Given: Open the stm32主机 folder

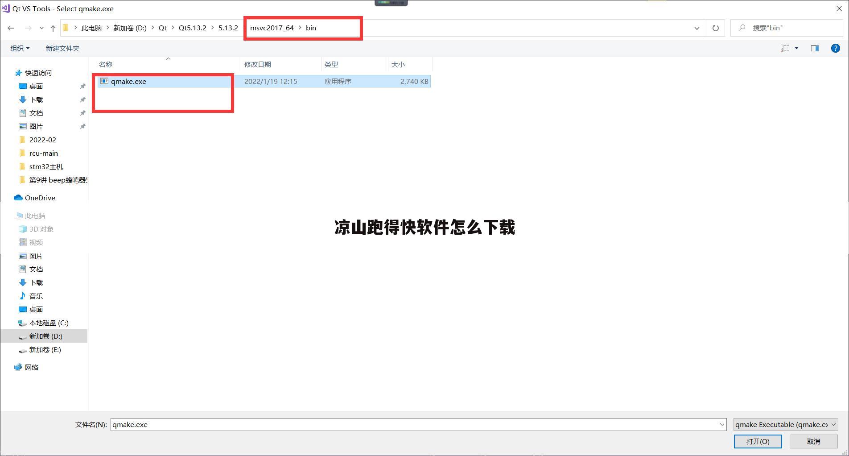Looking at the screenshot, I should tap(46, 166).
